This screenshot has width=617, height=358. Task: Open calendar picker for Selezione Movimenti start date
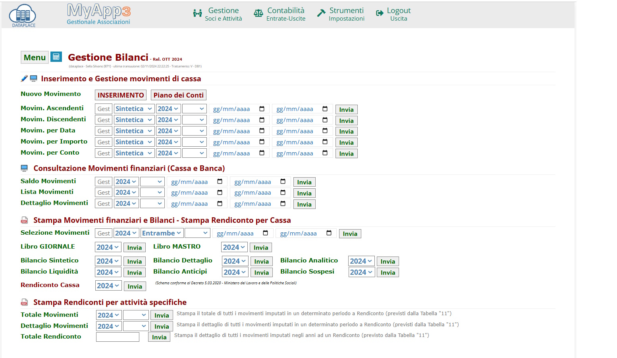(265, 233)
